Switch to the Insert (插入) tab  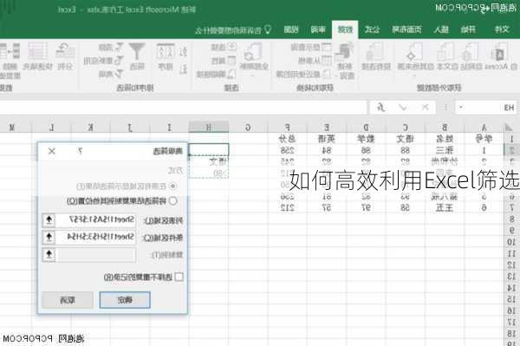pyautogui.click(x=441, y=29)
